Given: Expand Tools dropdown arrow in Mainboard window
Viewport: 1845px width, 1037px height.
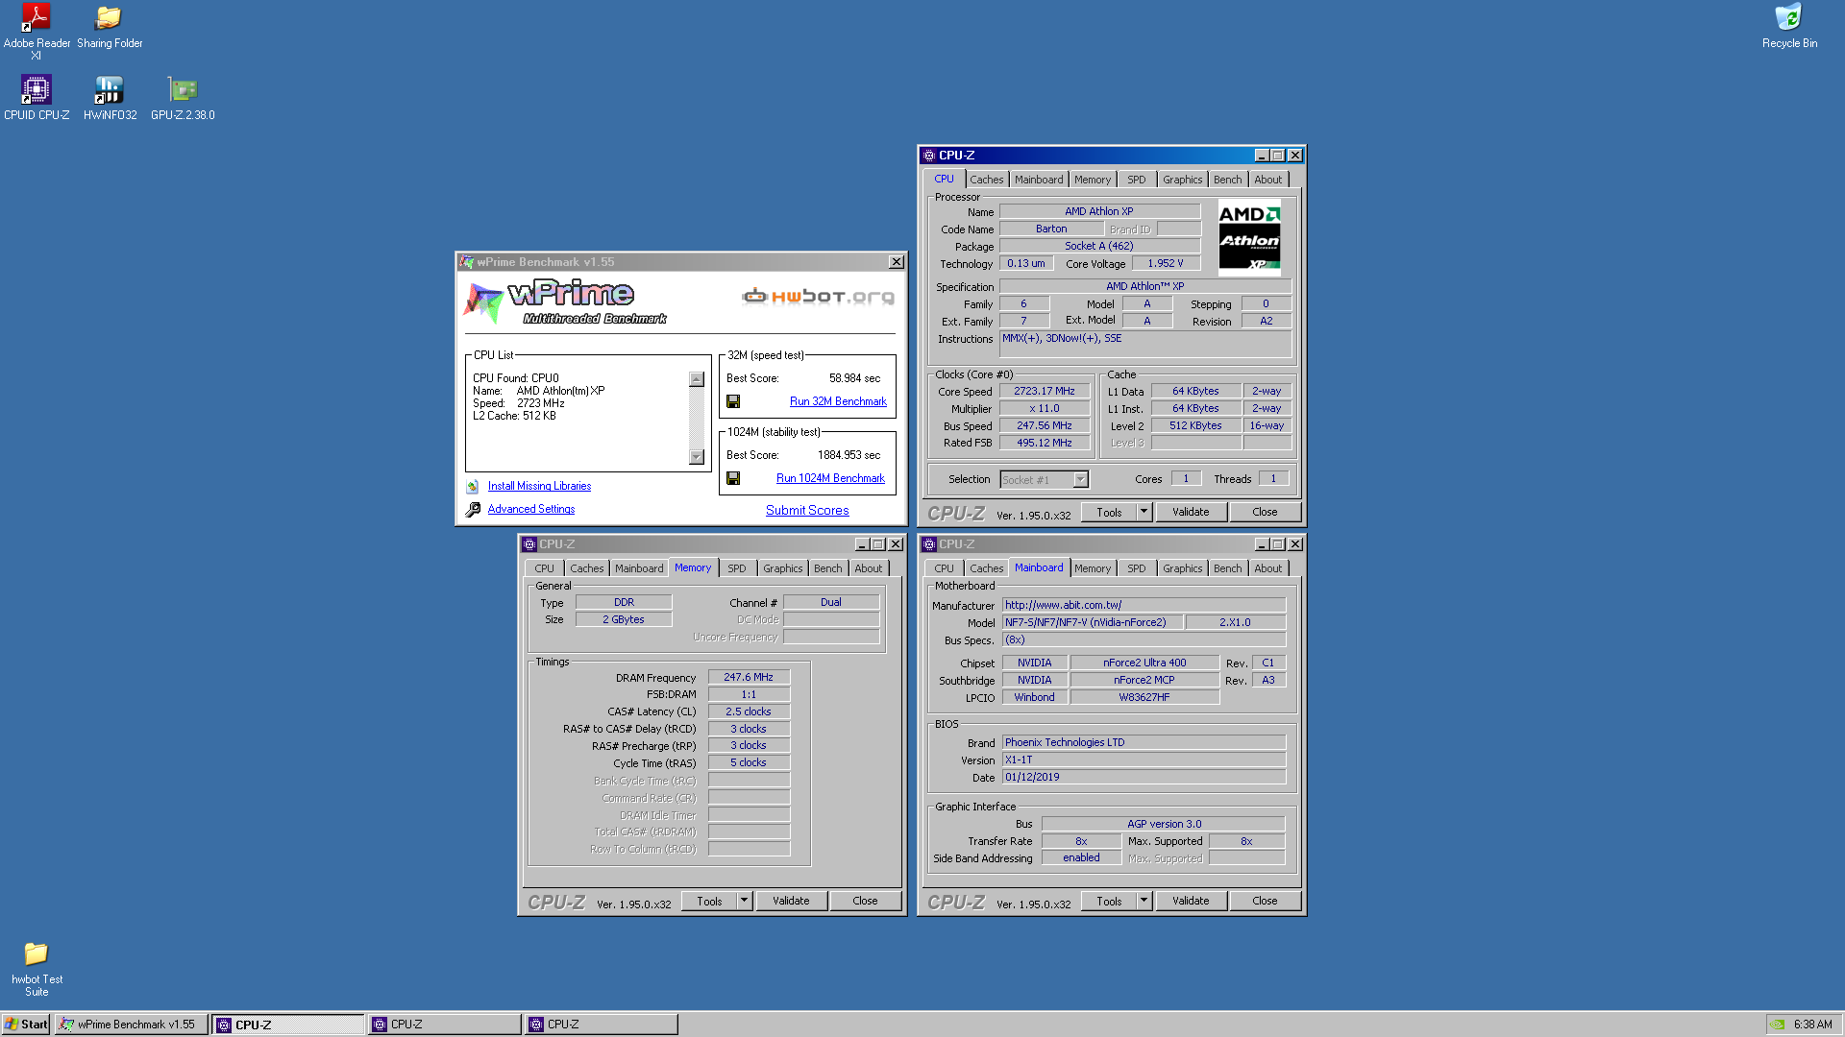Looking at the screenshot, I should pyautogui.click(x=1144, y=901).
